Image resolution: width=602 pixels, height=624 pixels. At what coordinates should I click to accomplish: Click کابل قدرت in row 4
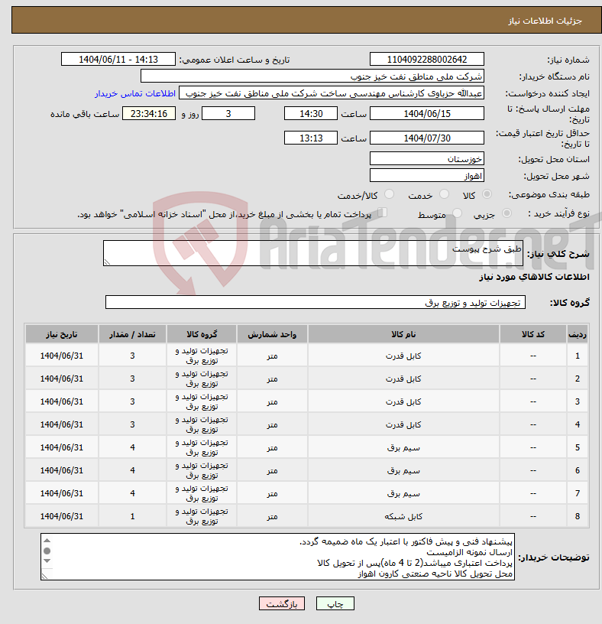(403, 424)
